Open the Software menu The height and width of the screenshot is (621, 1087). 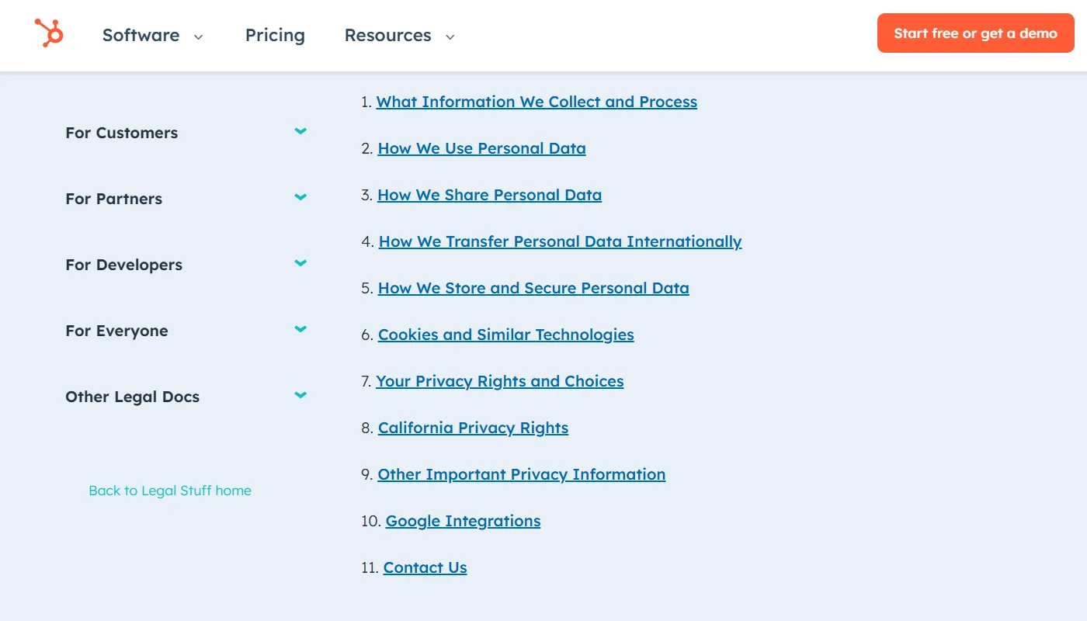coord(141,35)
